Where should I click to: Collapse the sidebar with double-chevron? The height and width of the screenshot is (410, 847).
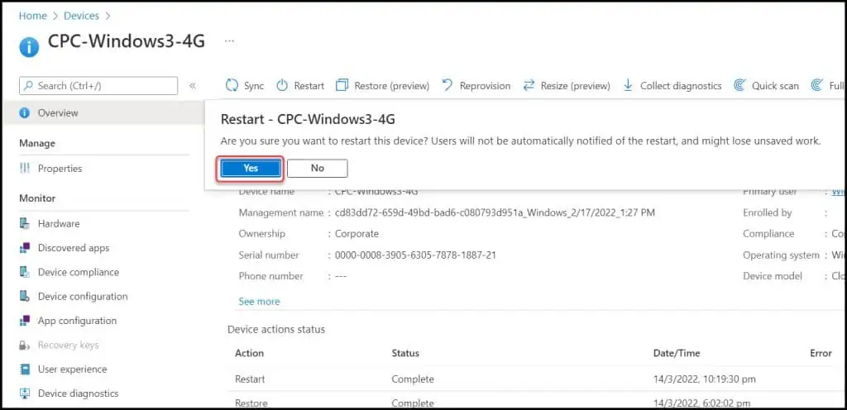coord(192,86)
